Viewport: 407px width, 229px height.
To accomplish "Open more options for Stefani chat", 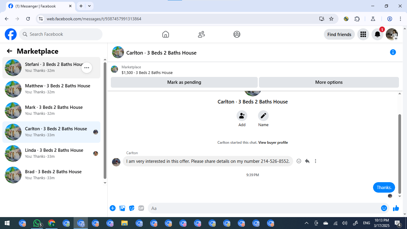I will (x=87, y=68).
